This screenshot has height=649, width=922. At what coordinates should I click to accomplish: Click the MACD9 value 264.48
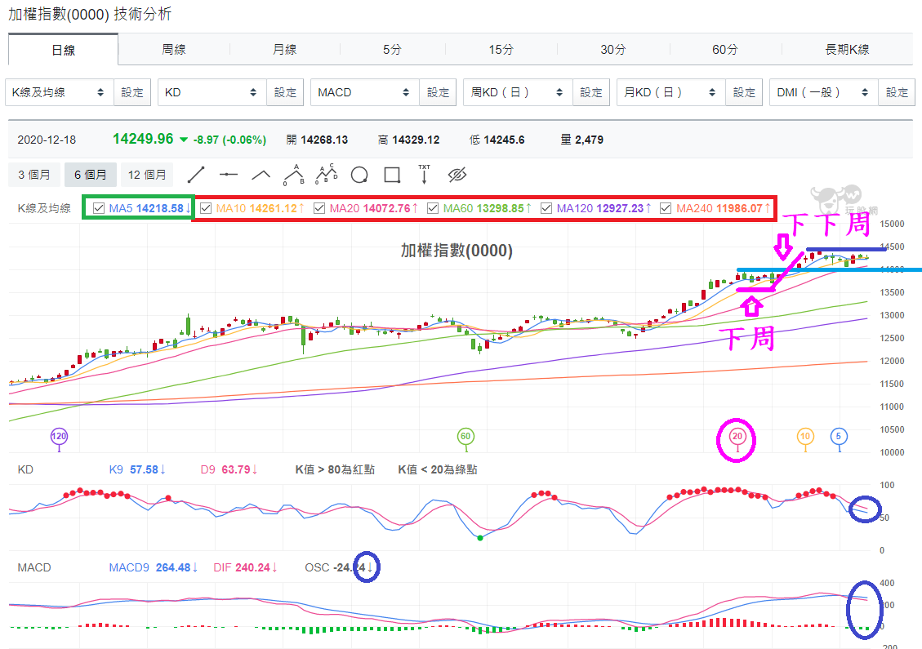pyautogui.click(x=173, y=568)
